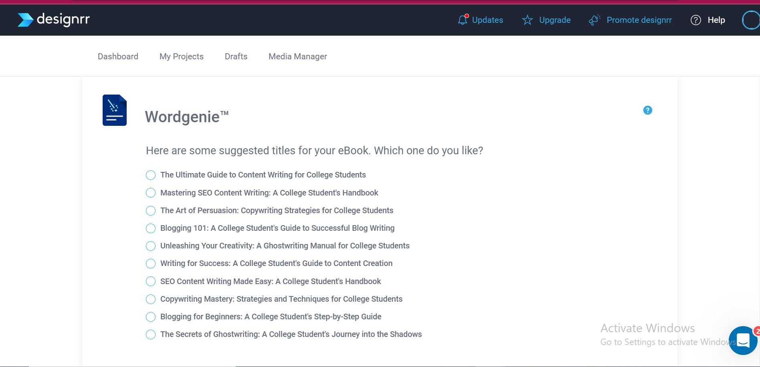Screen dimensions: 760x367
Task: Open My Projects
Action: click(x=181, y=56)
